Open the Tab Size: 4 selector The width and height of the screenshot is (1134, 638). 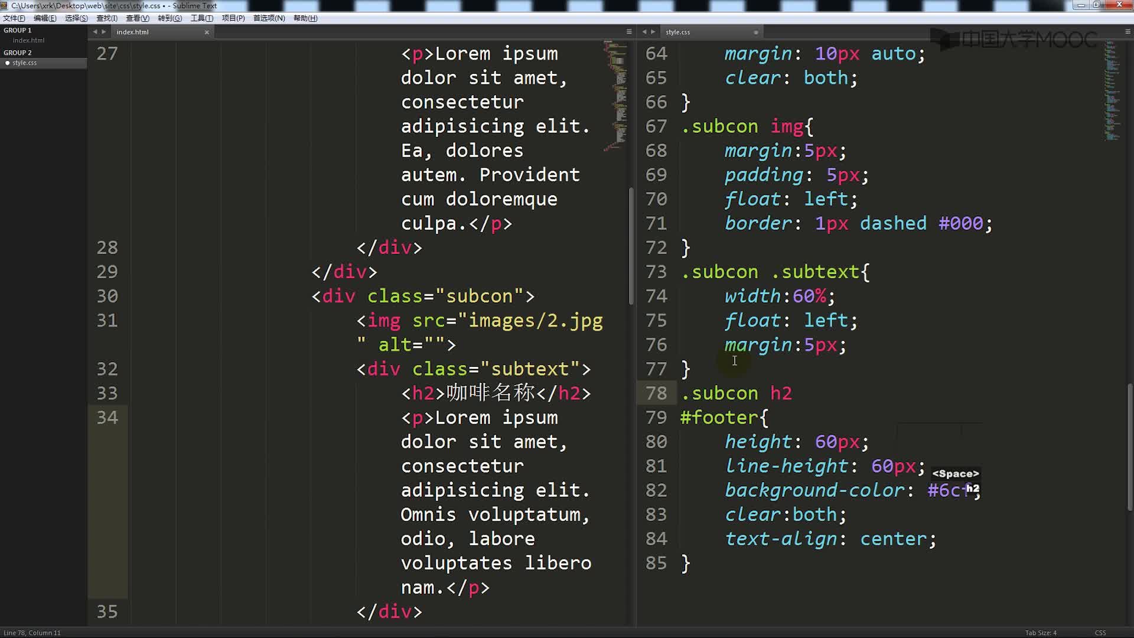[x=1041, y=633]
